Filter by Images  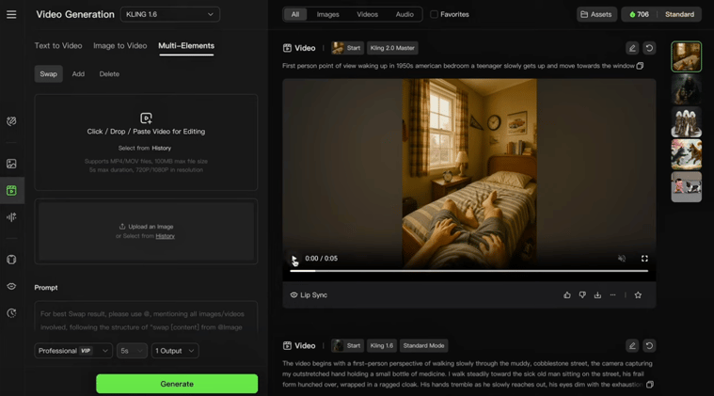pyautogui.click(x=328, y=14)
